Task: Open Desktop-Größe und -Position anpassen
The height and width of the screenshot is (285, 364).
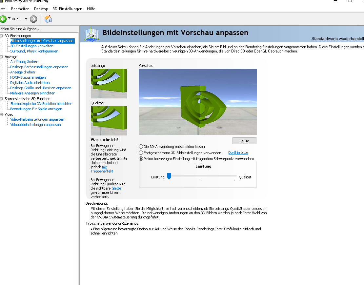Action: pos(41,88)
